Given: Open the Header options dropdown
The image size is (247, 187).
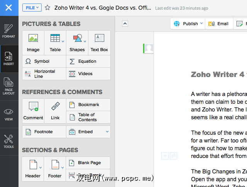Looking at the screenshot, I should (x=41, y=168).
